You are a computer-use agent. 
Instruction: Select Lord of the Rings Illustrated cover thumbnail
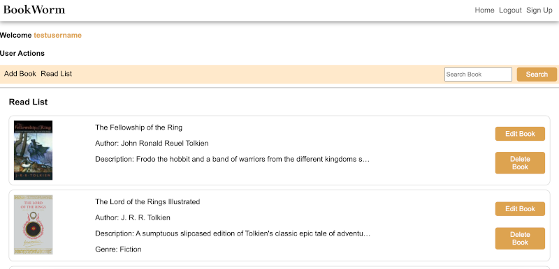33,224
